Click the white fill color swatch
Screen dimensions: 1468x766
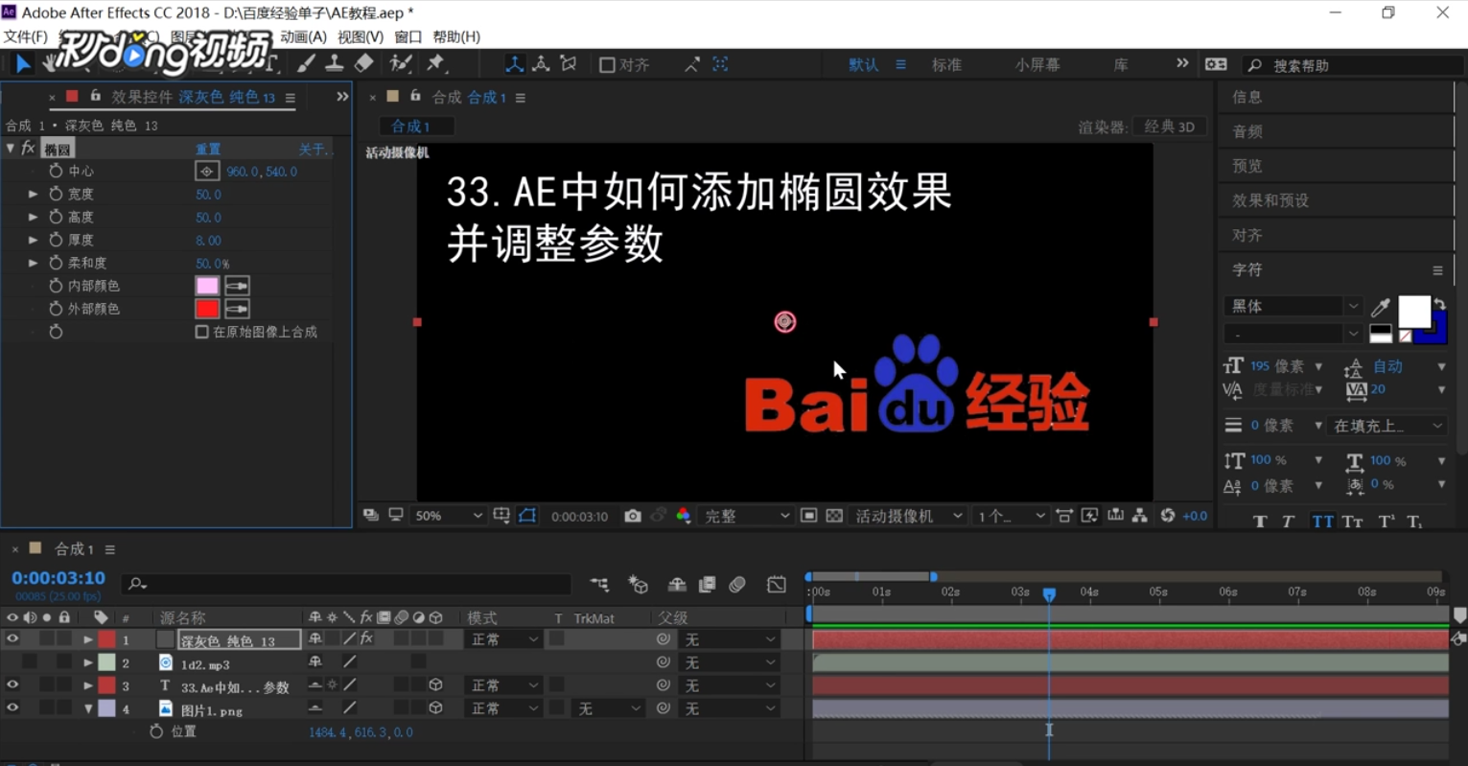click(1414, 312)
